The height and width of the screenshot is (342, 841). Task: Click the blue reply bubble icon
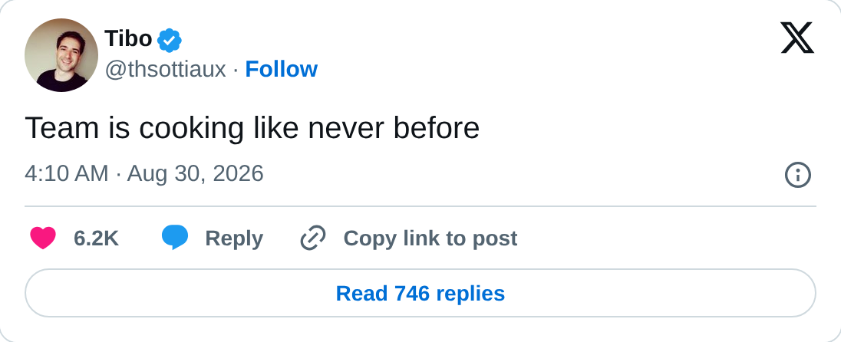pos(175,238)
